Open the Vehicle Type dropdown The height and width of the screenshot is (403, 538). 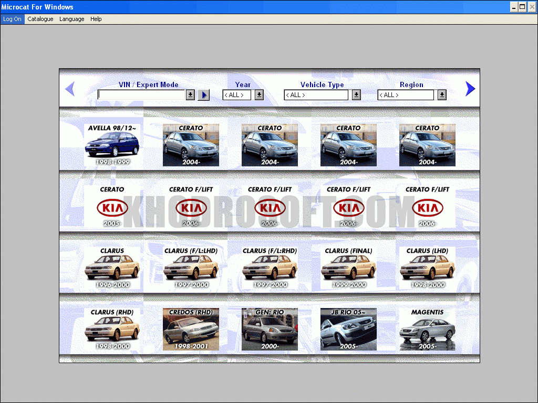[356, 95]
